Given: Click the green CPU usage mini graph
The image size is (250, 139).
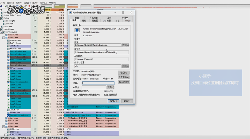Looking at the screenshot, I should [x=47, y=6].
